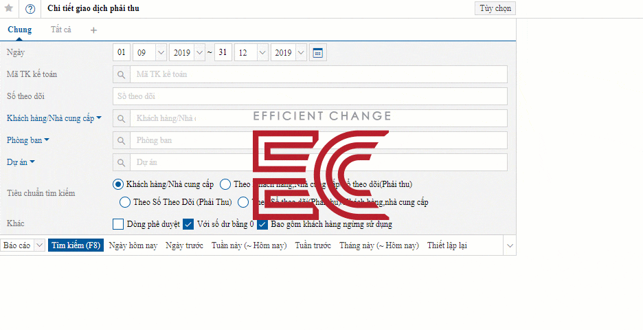Select Theo Số Theo Dõi (Phải Thu) radio
643x330 pixels.
click(x=124, y=202)
